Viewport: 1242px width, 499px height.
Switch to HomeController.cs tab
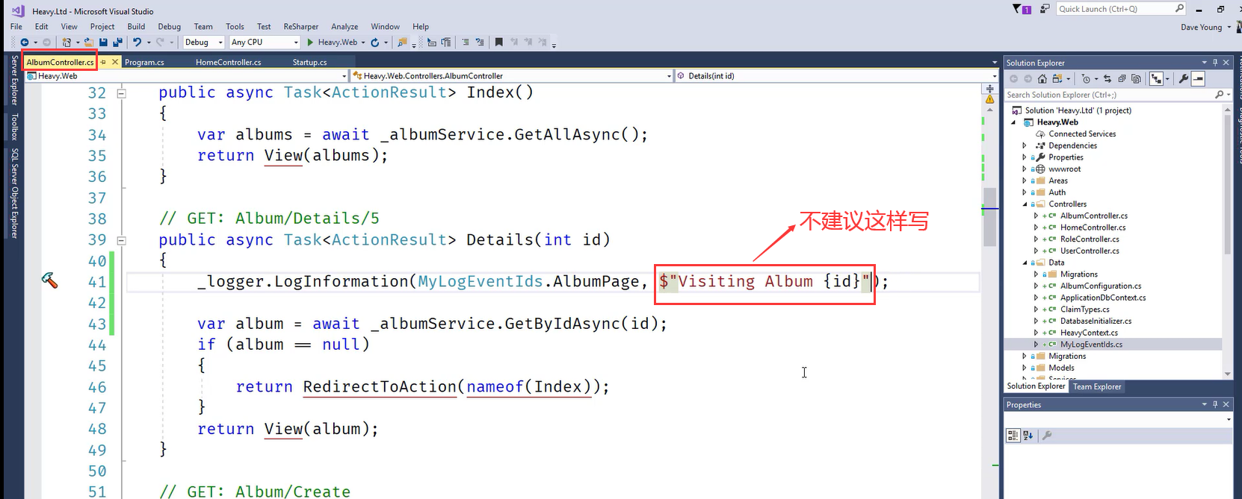point(228,63)
